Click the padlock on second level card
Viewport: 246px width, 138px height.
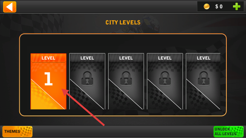(x=87, y=78)
